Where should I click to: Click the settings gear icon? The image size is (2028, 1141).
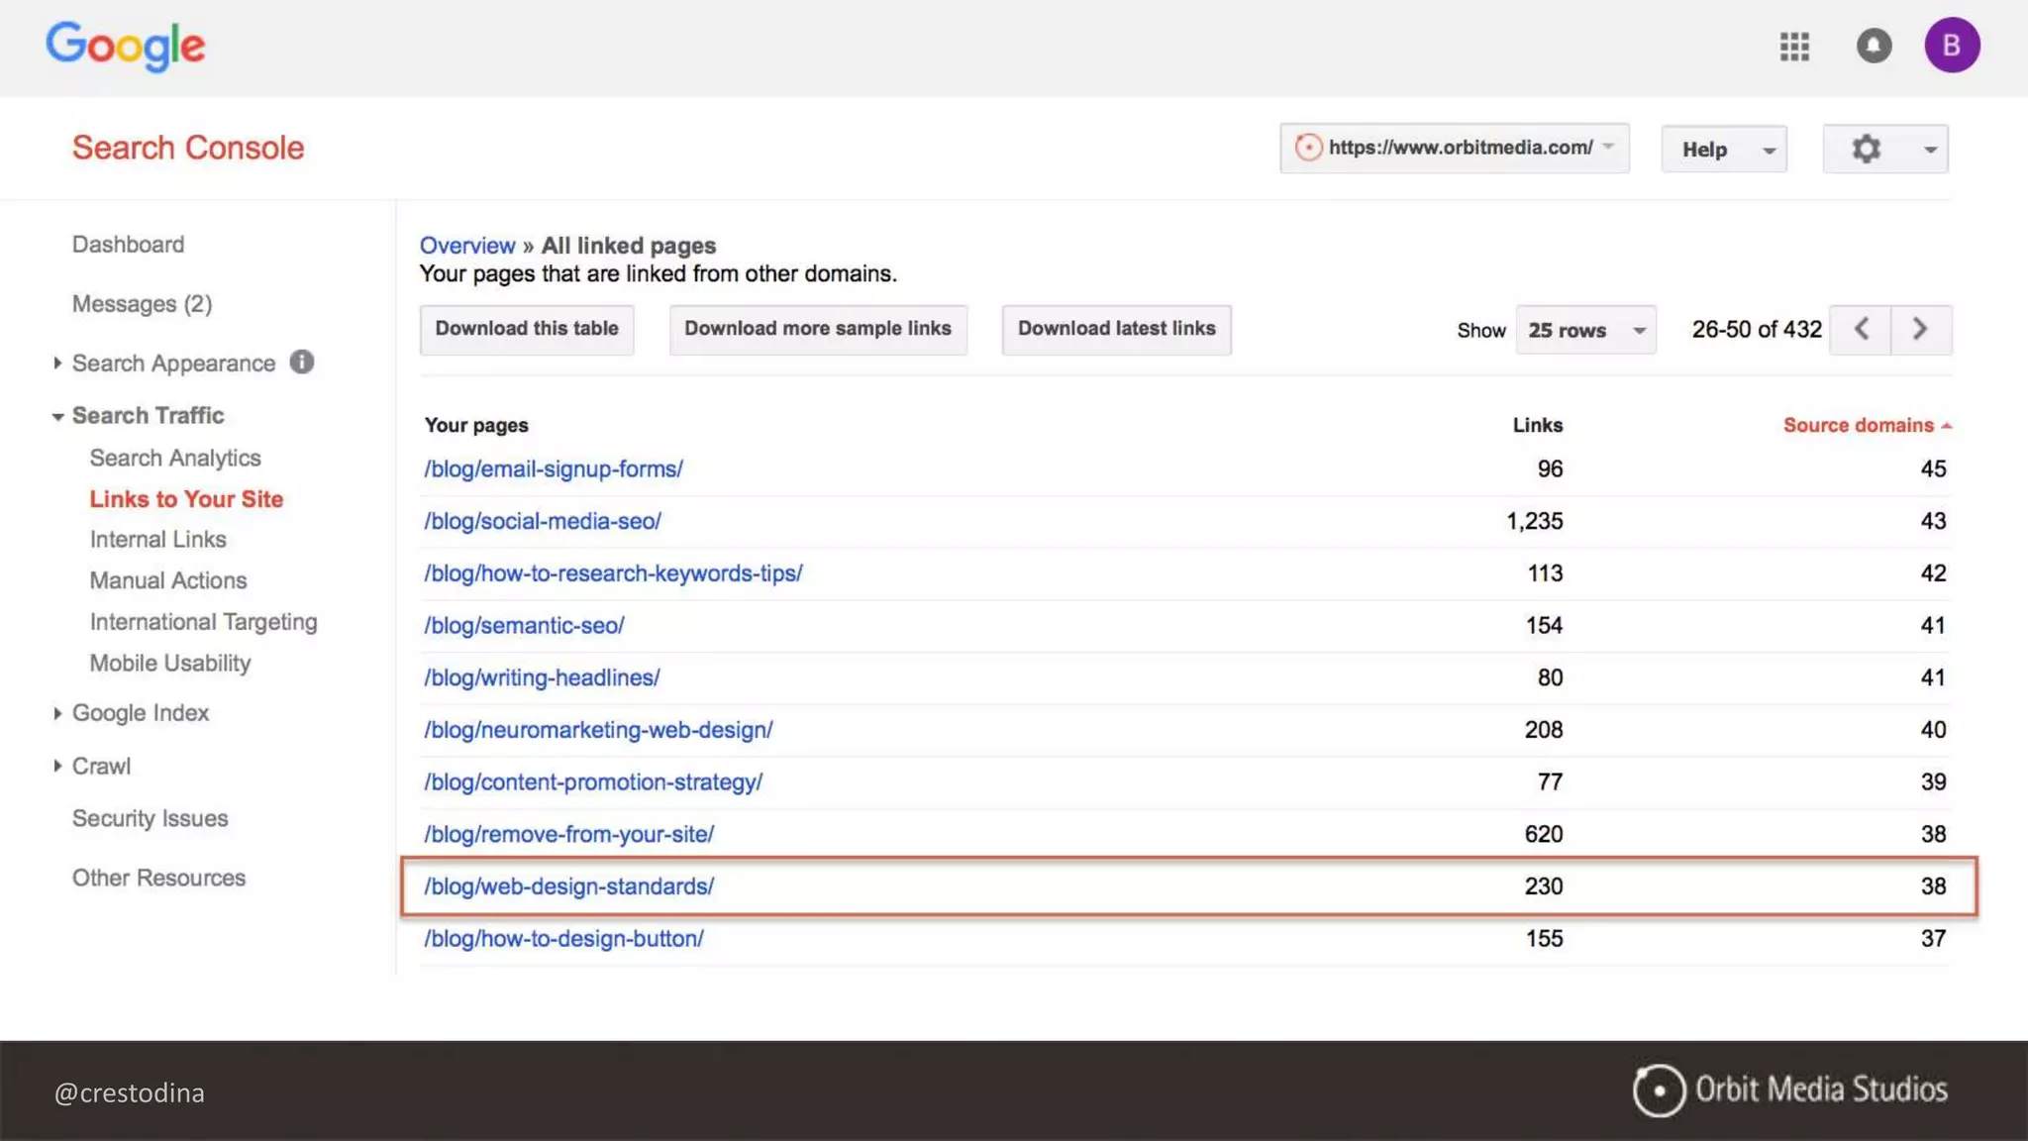click(x=1867, y=150)
